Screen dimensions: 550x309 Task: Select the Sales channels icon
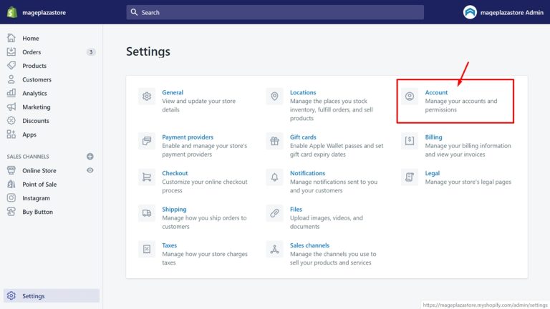coord(274,249)
